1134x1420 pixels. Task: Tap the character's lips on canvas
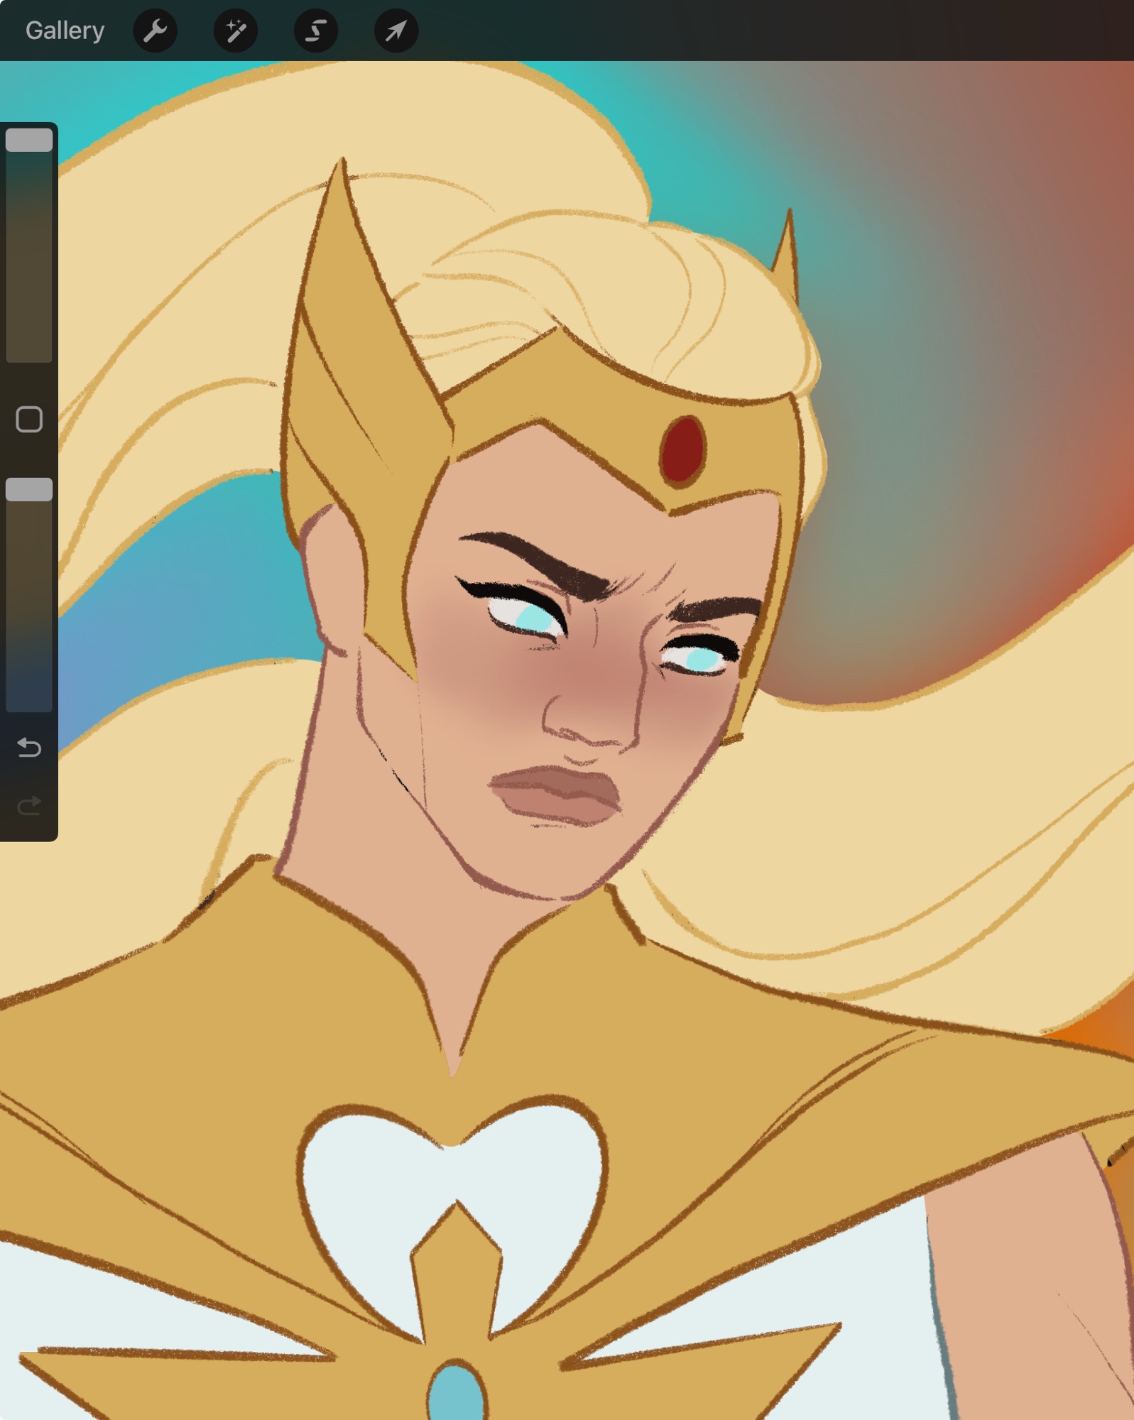pyautogui.click(x=557, y=794)
